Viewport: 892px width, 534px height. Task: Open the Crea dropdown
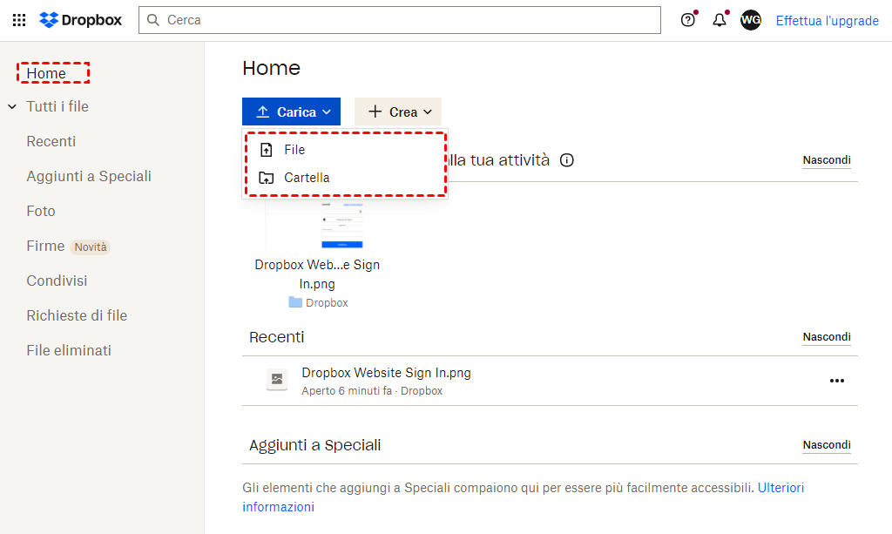tap(398, 112)
